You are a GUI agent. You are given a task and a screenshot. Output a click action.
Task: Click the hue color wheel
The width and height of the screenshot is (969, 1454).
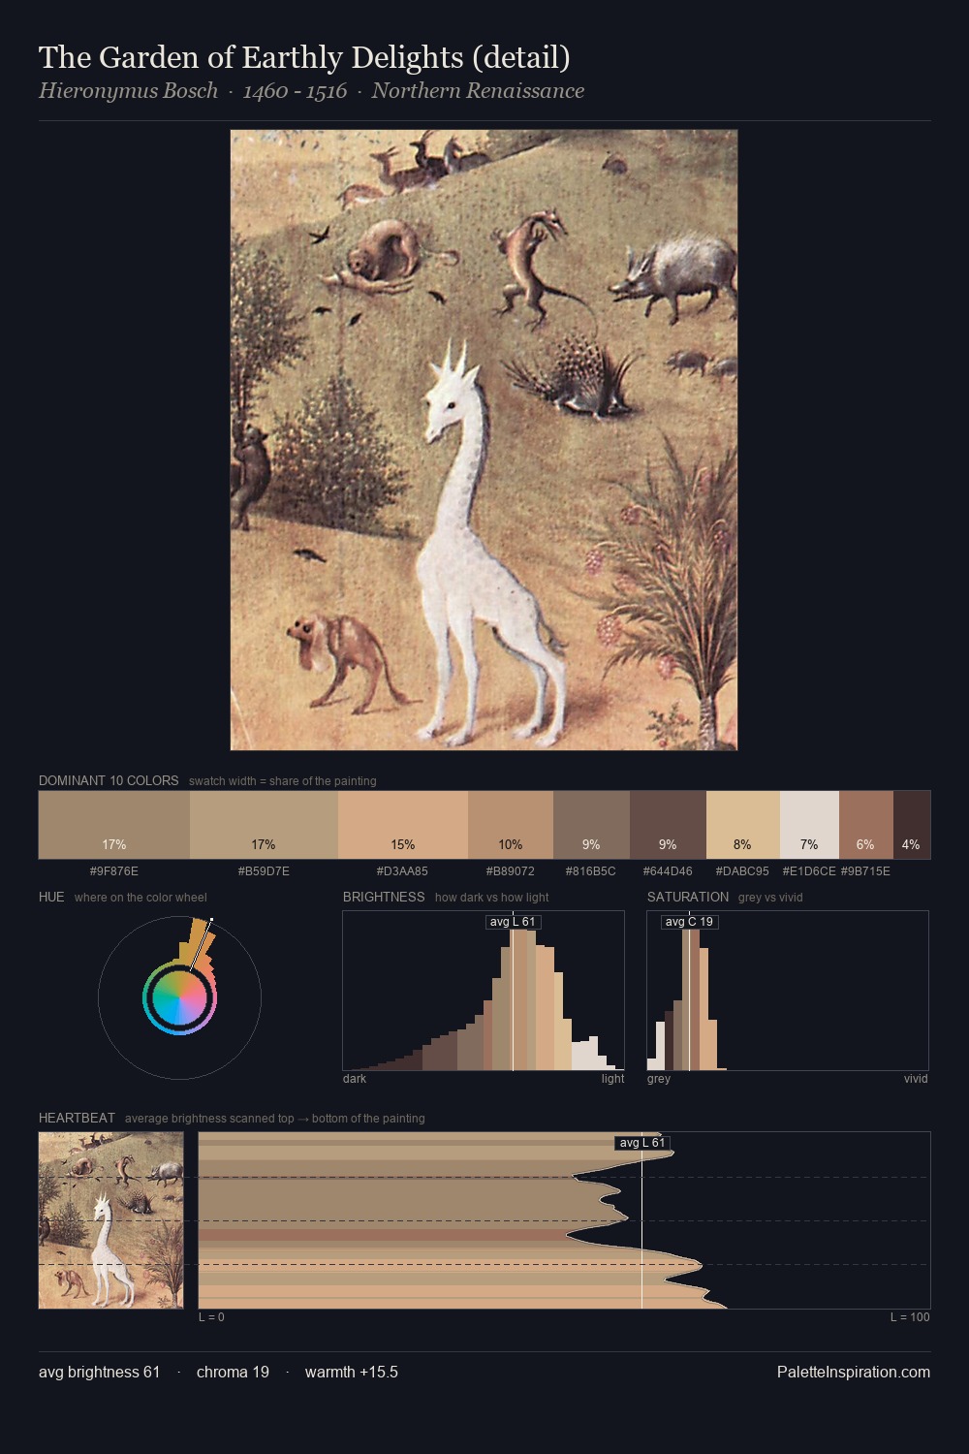(x=179, y=997)
